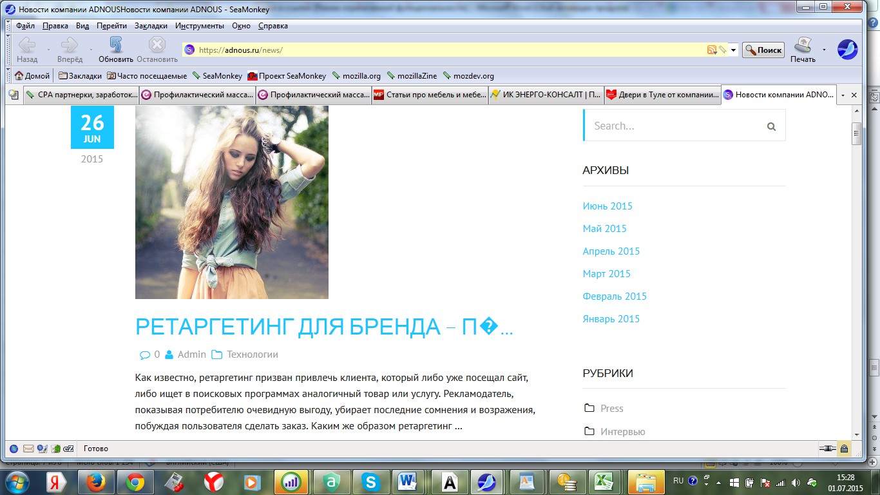
Task: Open Skype from the taskbar
Action: coord(370,481)
